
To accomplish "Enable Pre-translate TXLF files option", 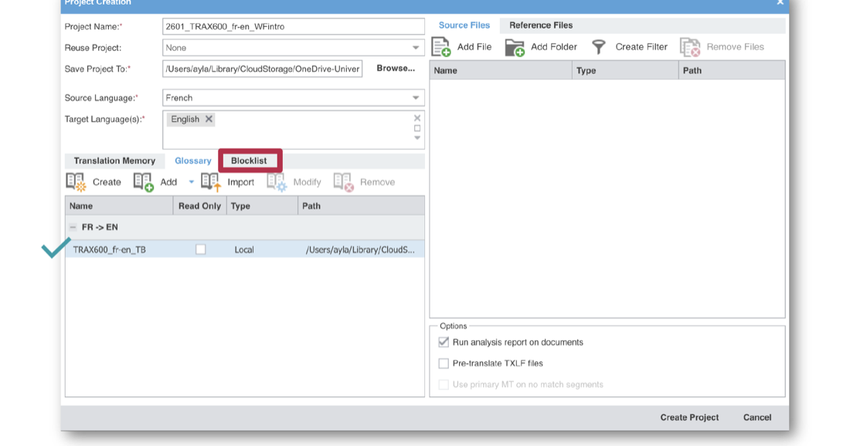I will [444, 363].
